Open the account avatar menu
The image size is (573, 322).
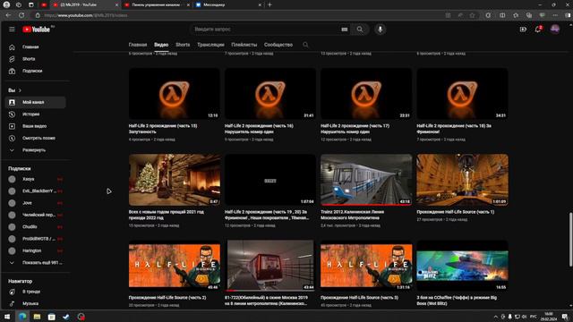(555, 30)
